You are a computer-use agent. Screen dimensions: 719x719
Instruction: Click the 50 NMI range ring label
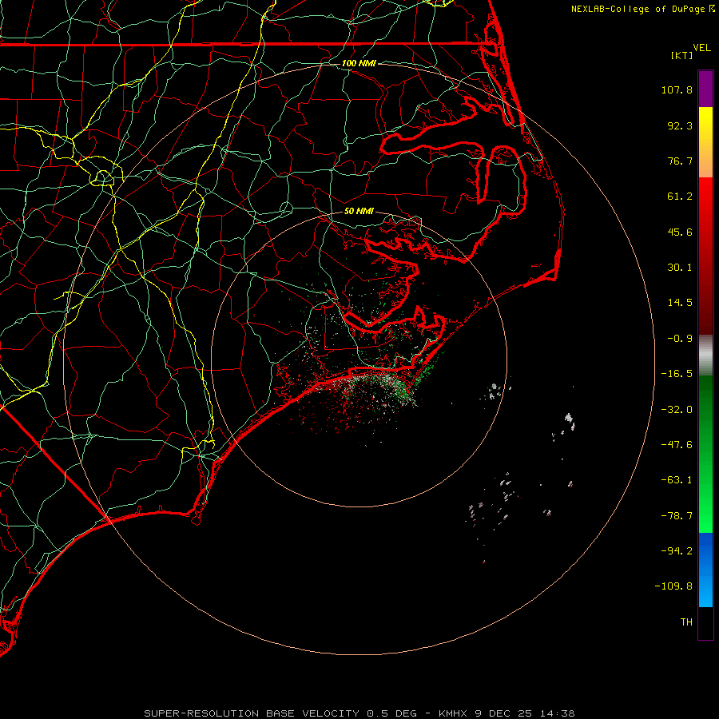pos(359,211)
